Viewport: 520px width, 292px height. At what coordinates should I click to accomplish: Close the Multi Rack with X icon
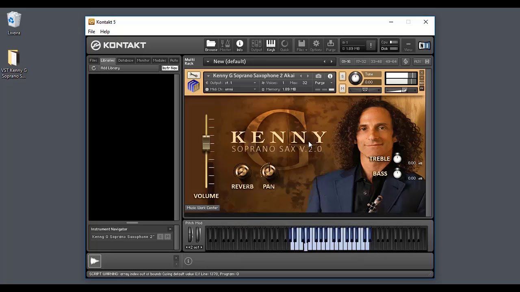click(x=427, y=61)
